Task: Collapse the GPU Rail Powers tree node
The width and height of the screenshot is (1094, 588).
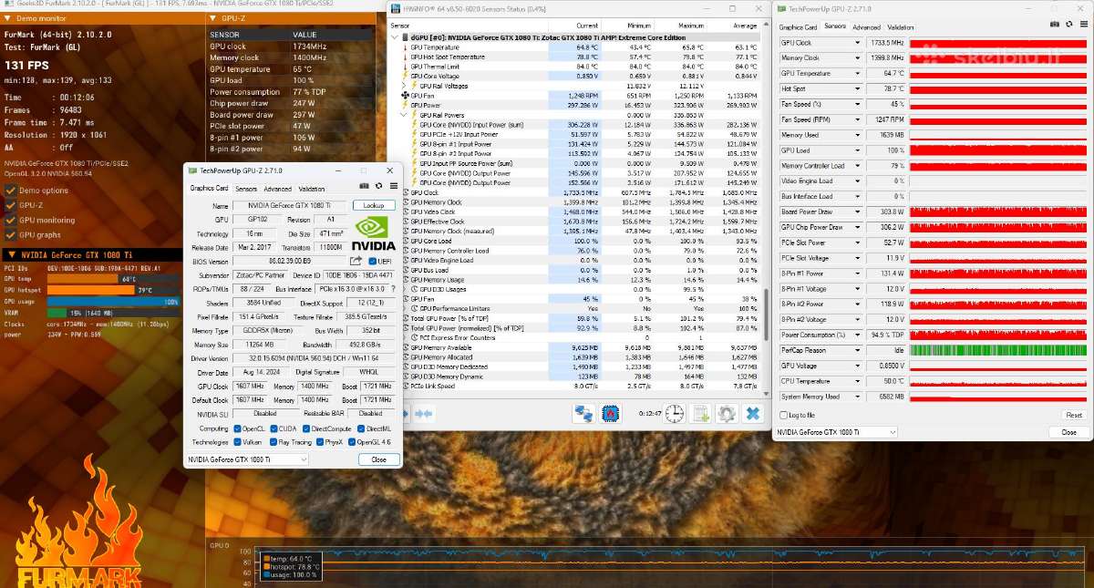Action: [404, 115]
